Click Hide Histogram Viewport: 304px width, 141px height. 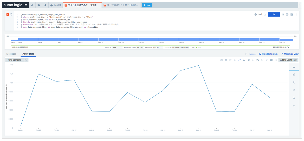click(268, 54)
